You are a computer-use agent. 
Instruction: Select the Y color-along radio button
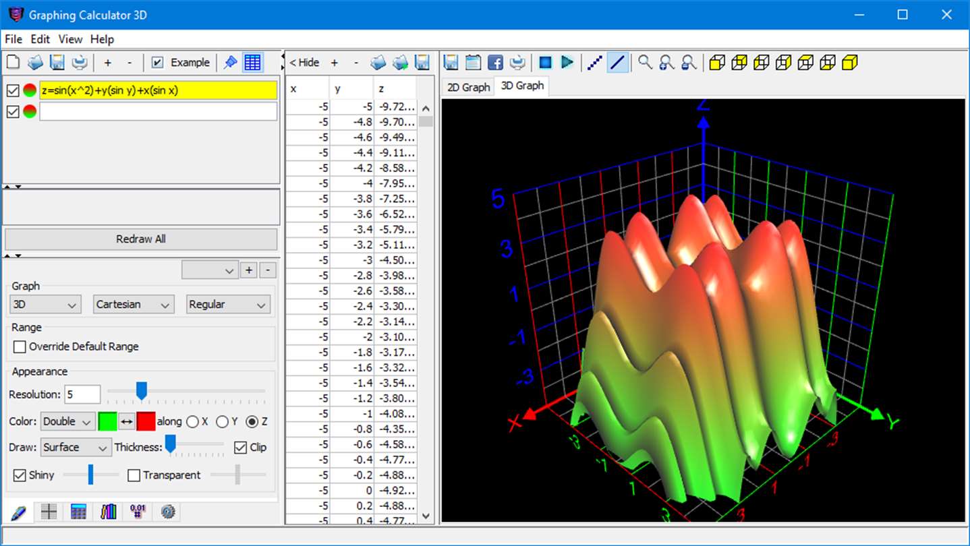click(x=222, y=422)
